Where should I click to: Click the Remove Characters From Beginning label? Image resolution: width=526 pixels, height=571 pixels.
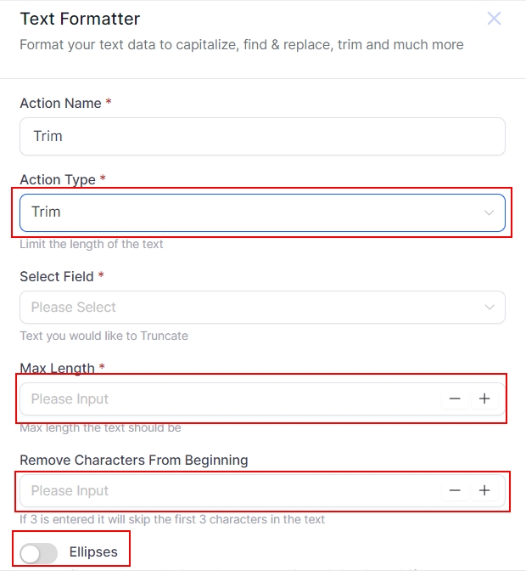tap(133, 460)
